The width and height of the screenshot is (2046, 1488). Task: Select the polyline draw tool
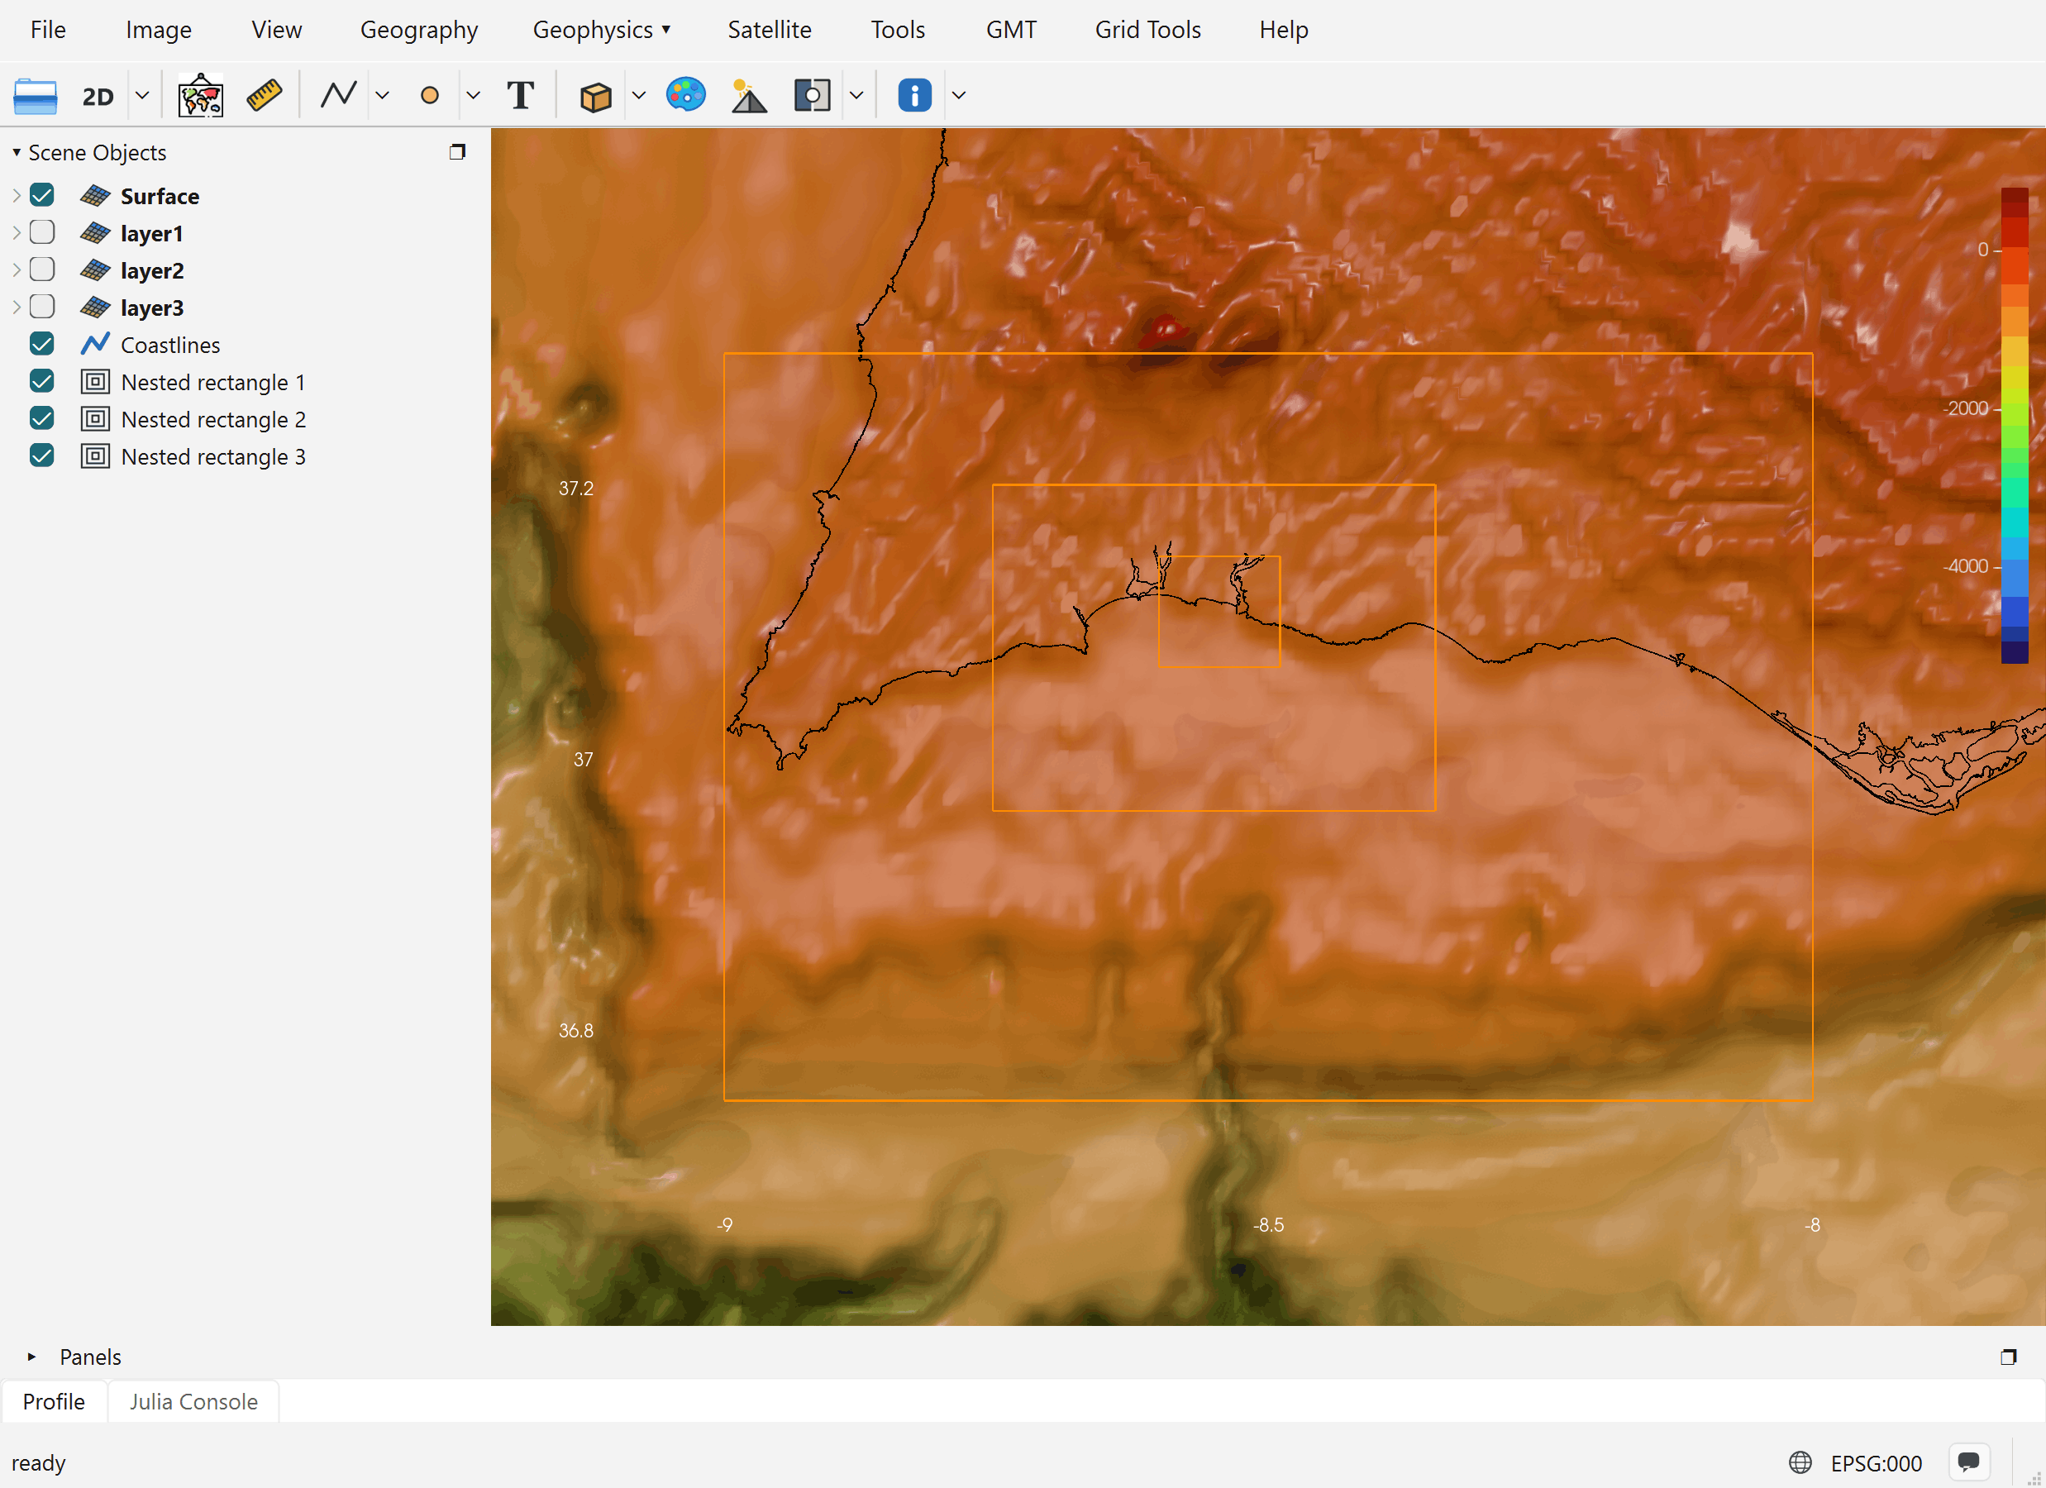point(339,95)
